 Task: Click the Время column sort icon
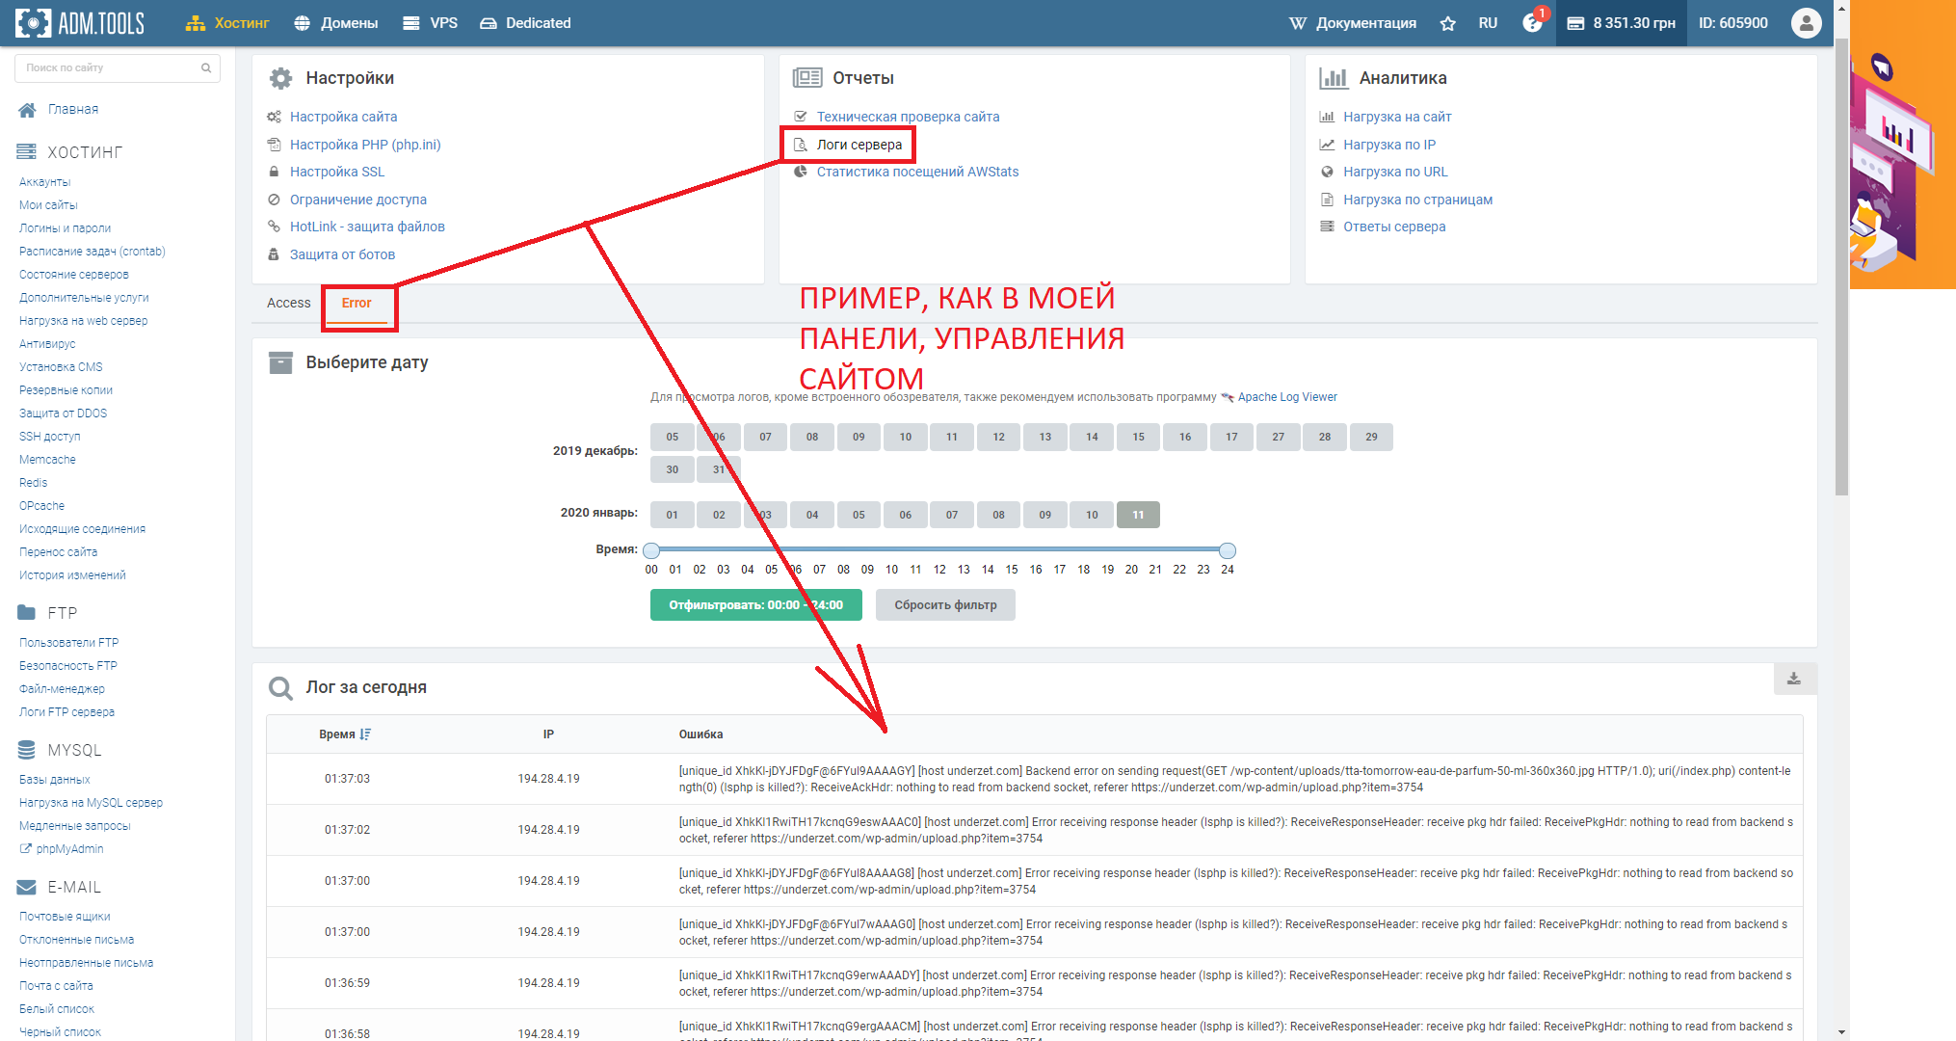(365, 734)
